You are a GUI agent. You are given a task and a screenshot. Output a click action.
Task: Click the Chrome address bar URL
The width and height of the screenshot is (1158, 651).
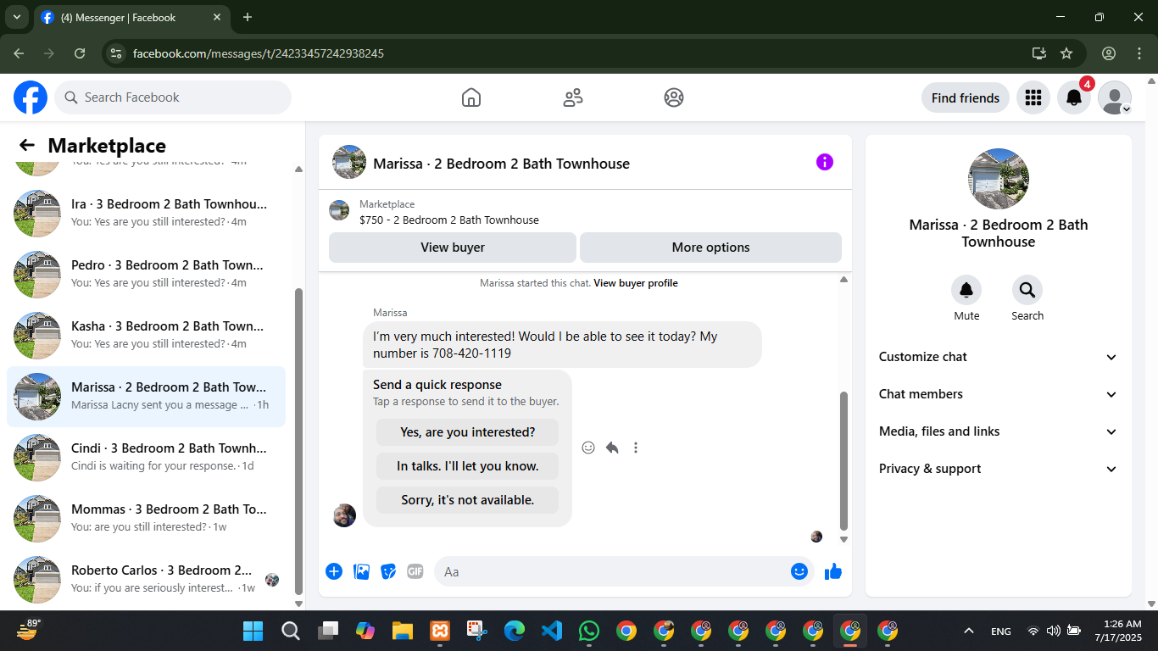click(x=259, y=53)
